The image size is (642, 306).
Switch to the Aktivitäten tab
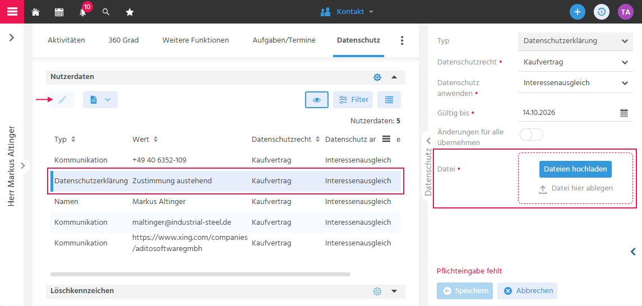tap(66, 40)
